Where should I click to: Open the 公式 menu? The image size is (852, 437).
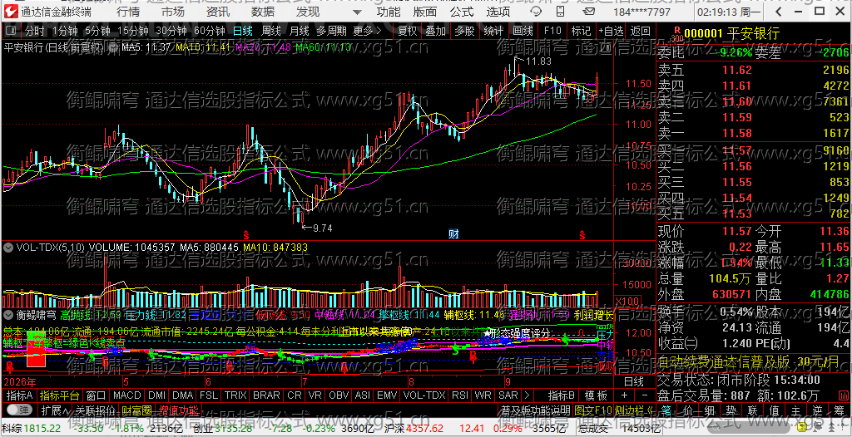(462, 12)
